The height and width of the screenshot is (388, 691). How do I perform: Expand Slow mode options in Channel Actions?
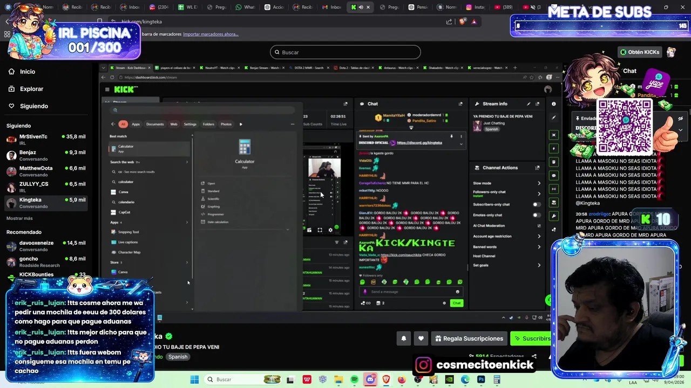point(539,183)
